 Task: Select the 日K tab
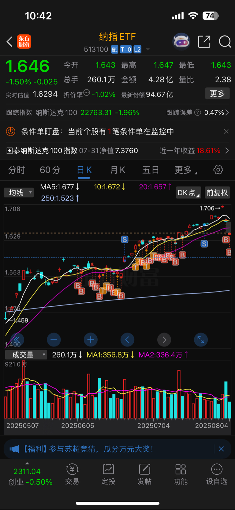coord(84,170)
